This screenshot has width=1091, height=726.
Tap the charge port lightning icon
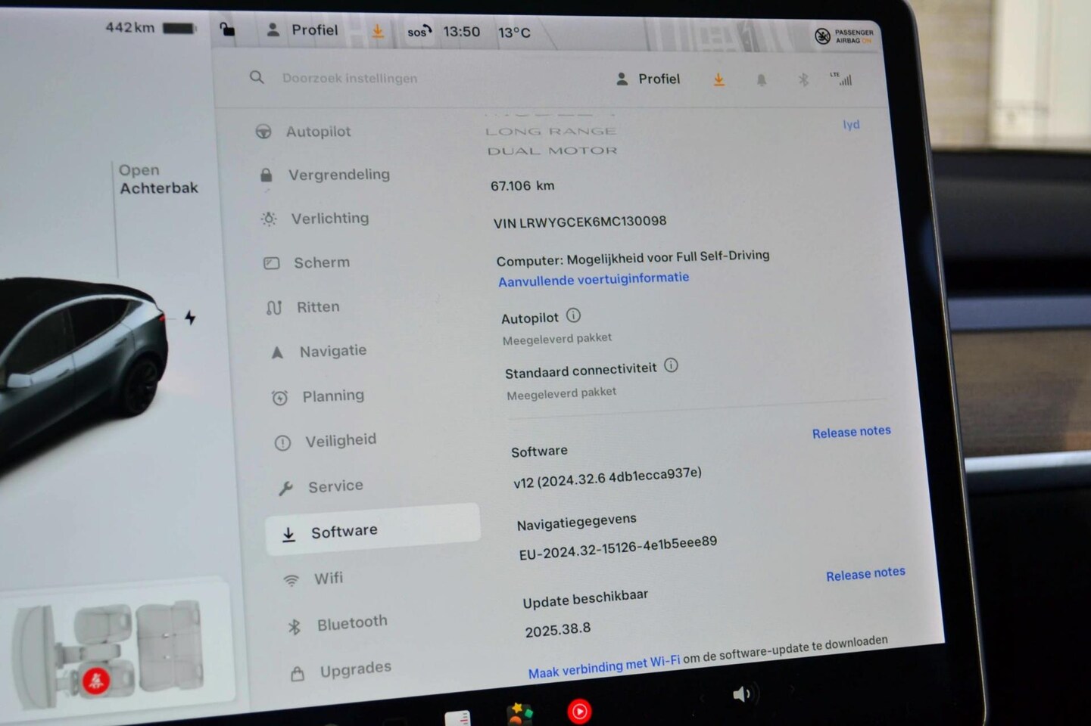point(190,318)
